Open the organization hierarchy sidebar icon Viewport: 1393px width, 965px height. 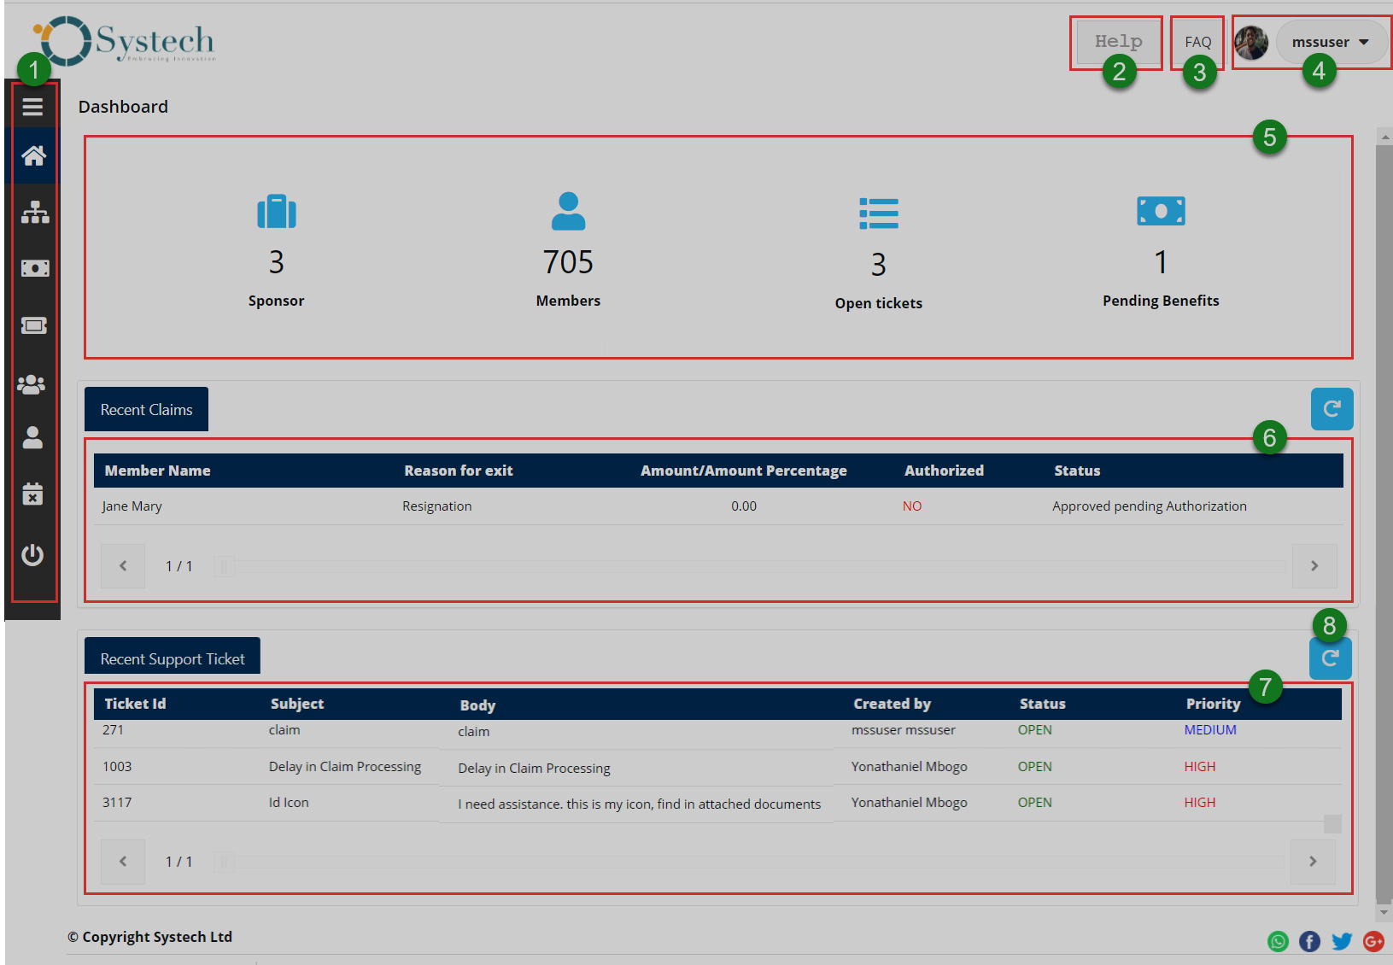(34, 212)
